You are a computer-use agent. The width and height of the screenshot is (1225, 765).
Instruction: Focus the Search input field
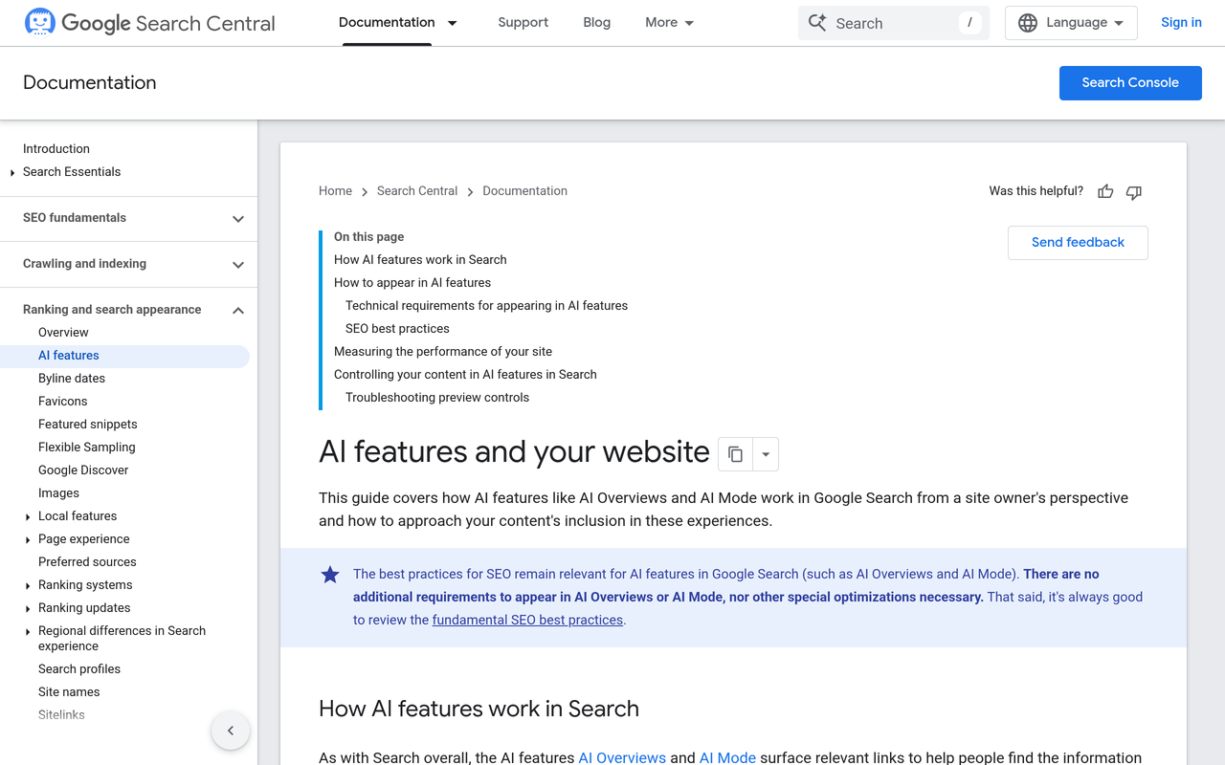895,23
